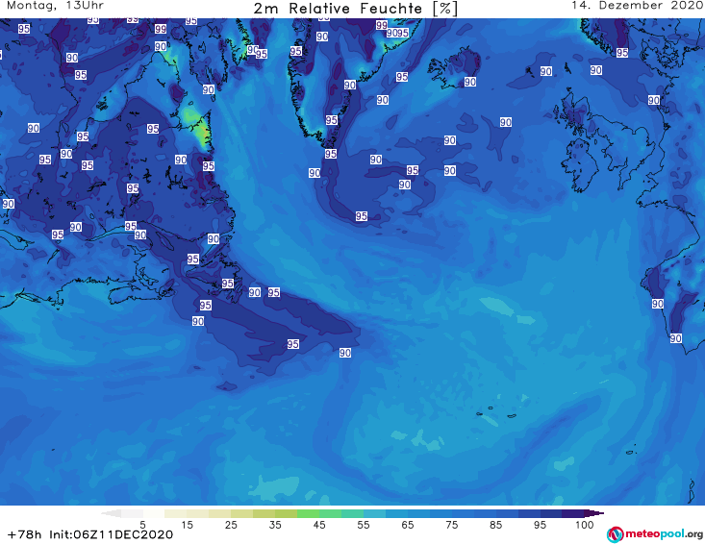The image size is (705, 544).
Task: Click the date '14. Dezember 2020'
Action: [637, 6]
